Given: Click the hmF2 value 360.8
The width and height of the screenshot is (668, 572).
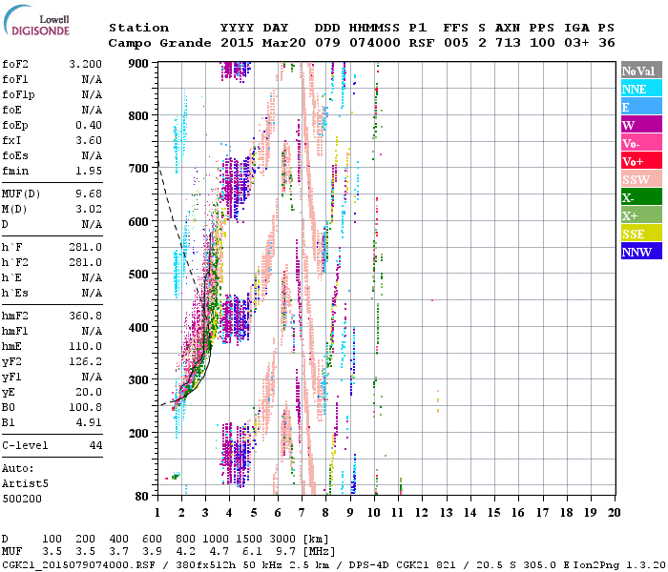Looking at the screenshot, I should (x=85, y=316).
